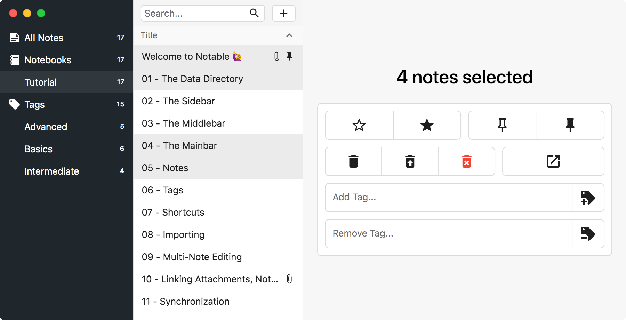Click the unfavorite (empty star) icon
Image resolution: width=626 pixels, height=320 pixels.
[359, 125]
